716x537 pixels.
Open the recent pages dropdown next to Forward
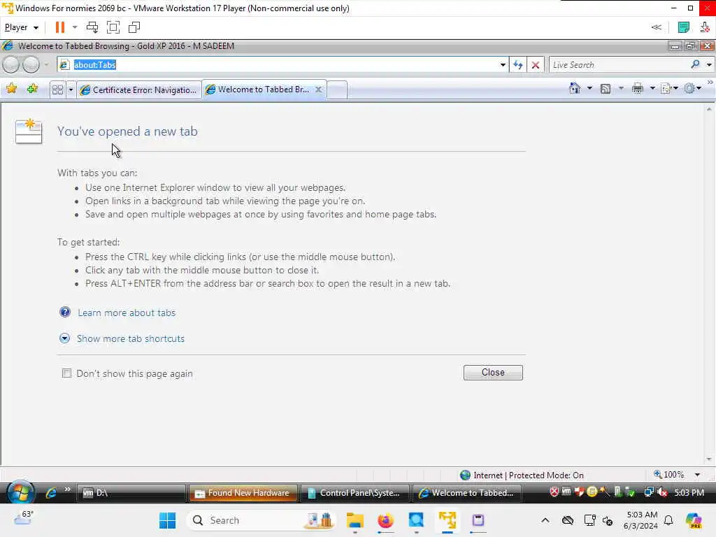click(47, 65)
